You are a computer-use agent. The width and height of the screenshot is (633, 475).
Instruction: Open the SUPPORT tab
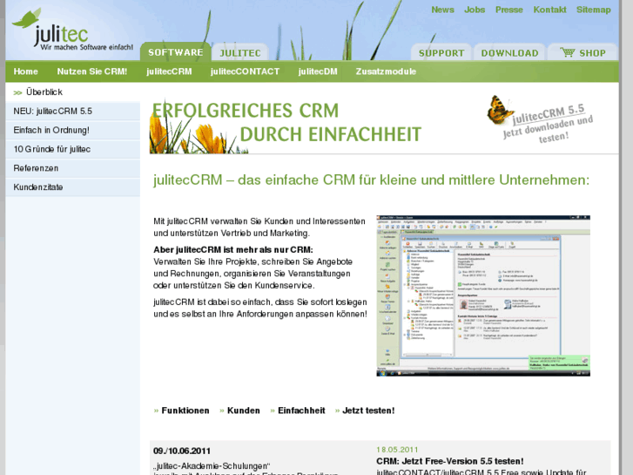click(441, 52)
